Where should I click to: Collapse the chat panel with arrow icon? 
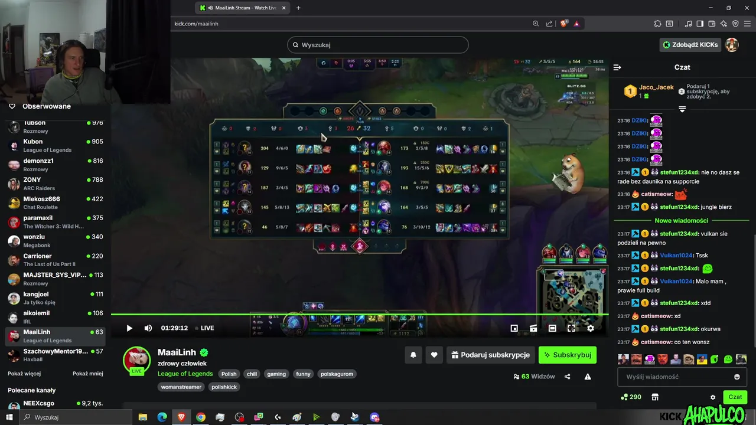click(x=617, y=67)
